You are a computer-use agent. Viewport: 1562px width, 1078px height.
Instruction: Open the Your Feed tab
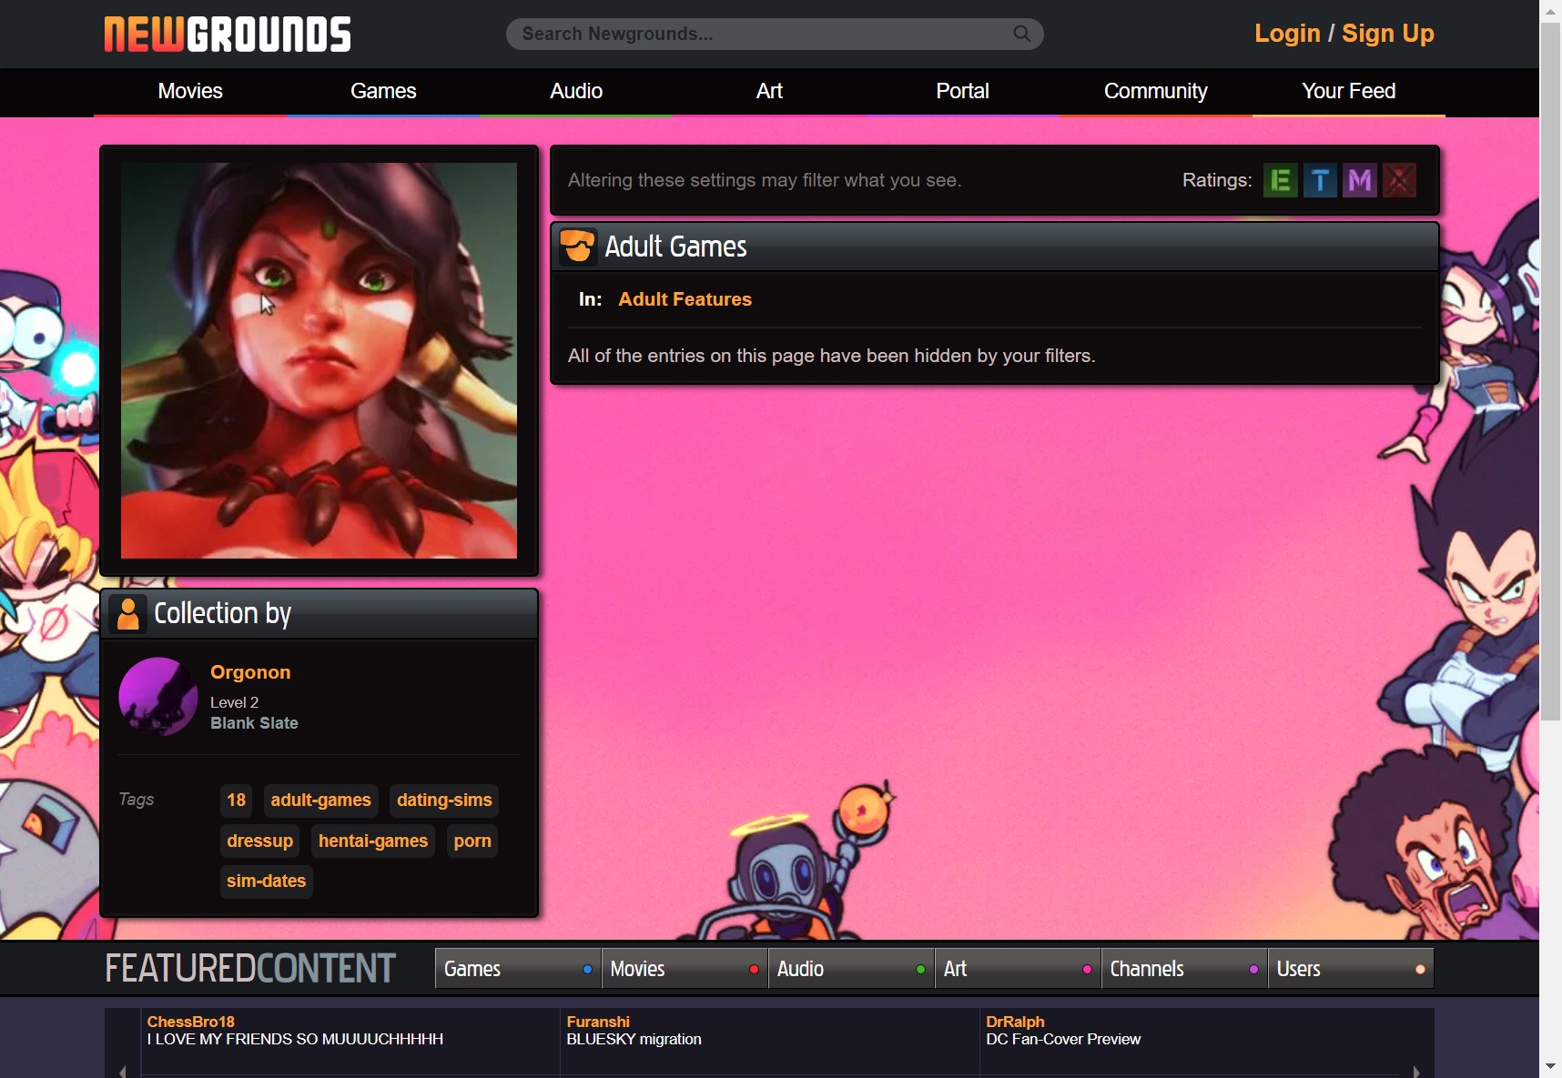(1348, 91)
